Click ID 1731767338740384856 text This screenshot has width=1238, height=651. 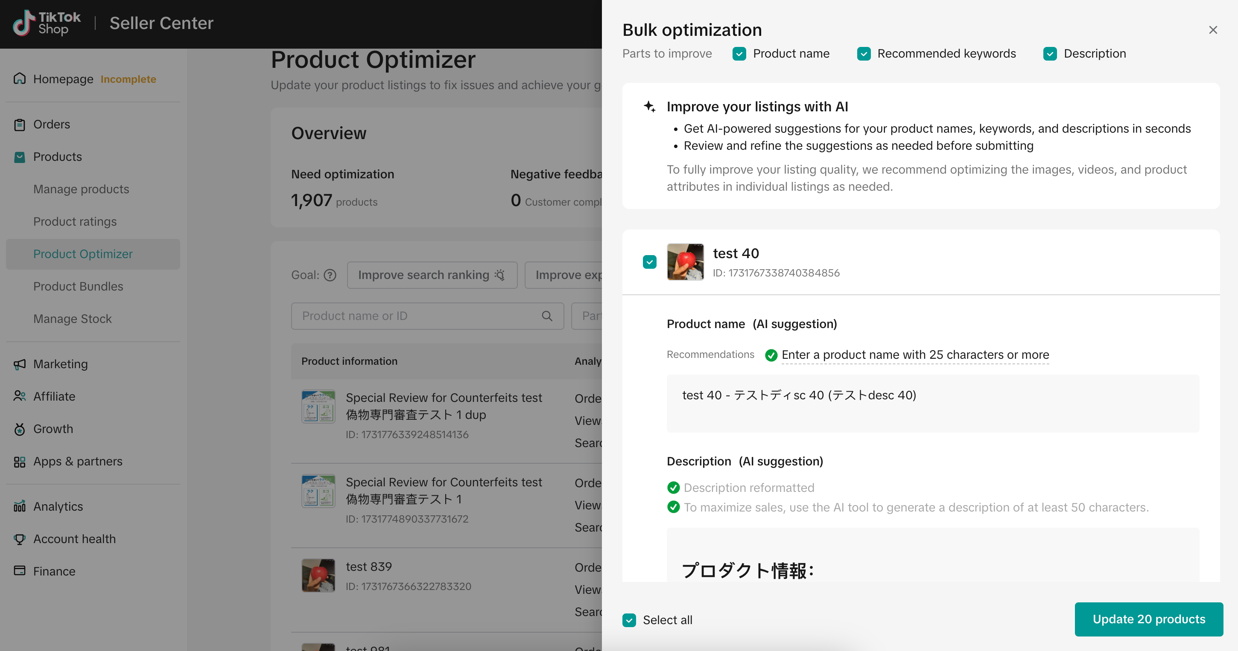pyautogui.click(x=776, y=273)
